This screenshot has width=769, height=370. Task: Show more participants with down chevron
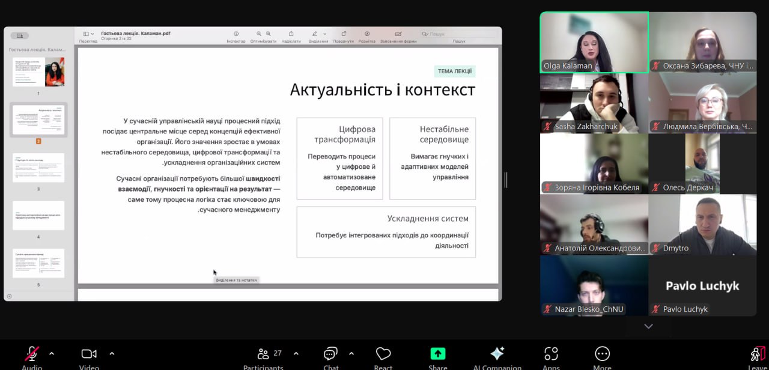point(648,326)
